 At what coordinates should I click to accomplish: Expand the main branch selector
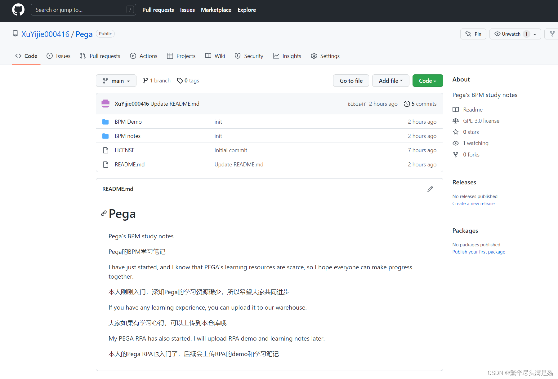[x=116, y=81]
